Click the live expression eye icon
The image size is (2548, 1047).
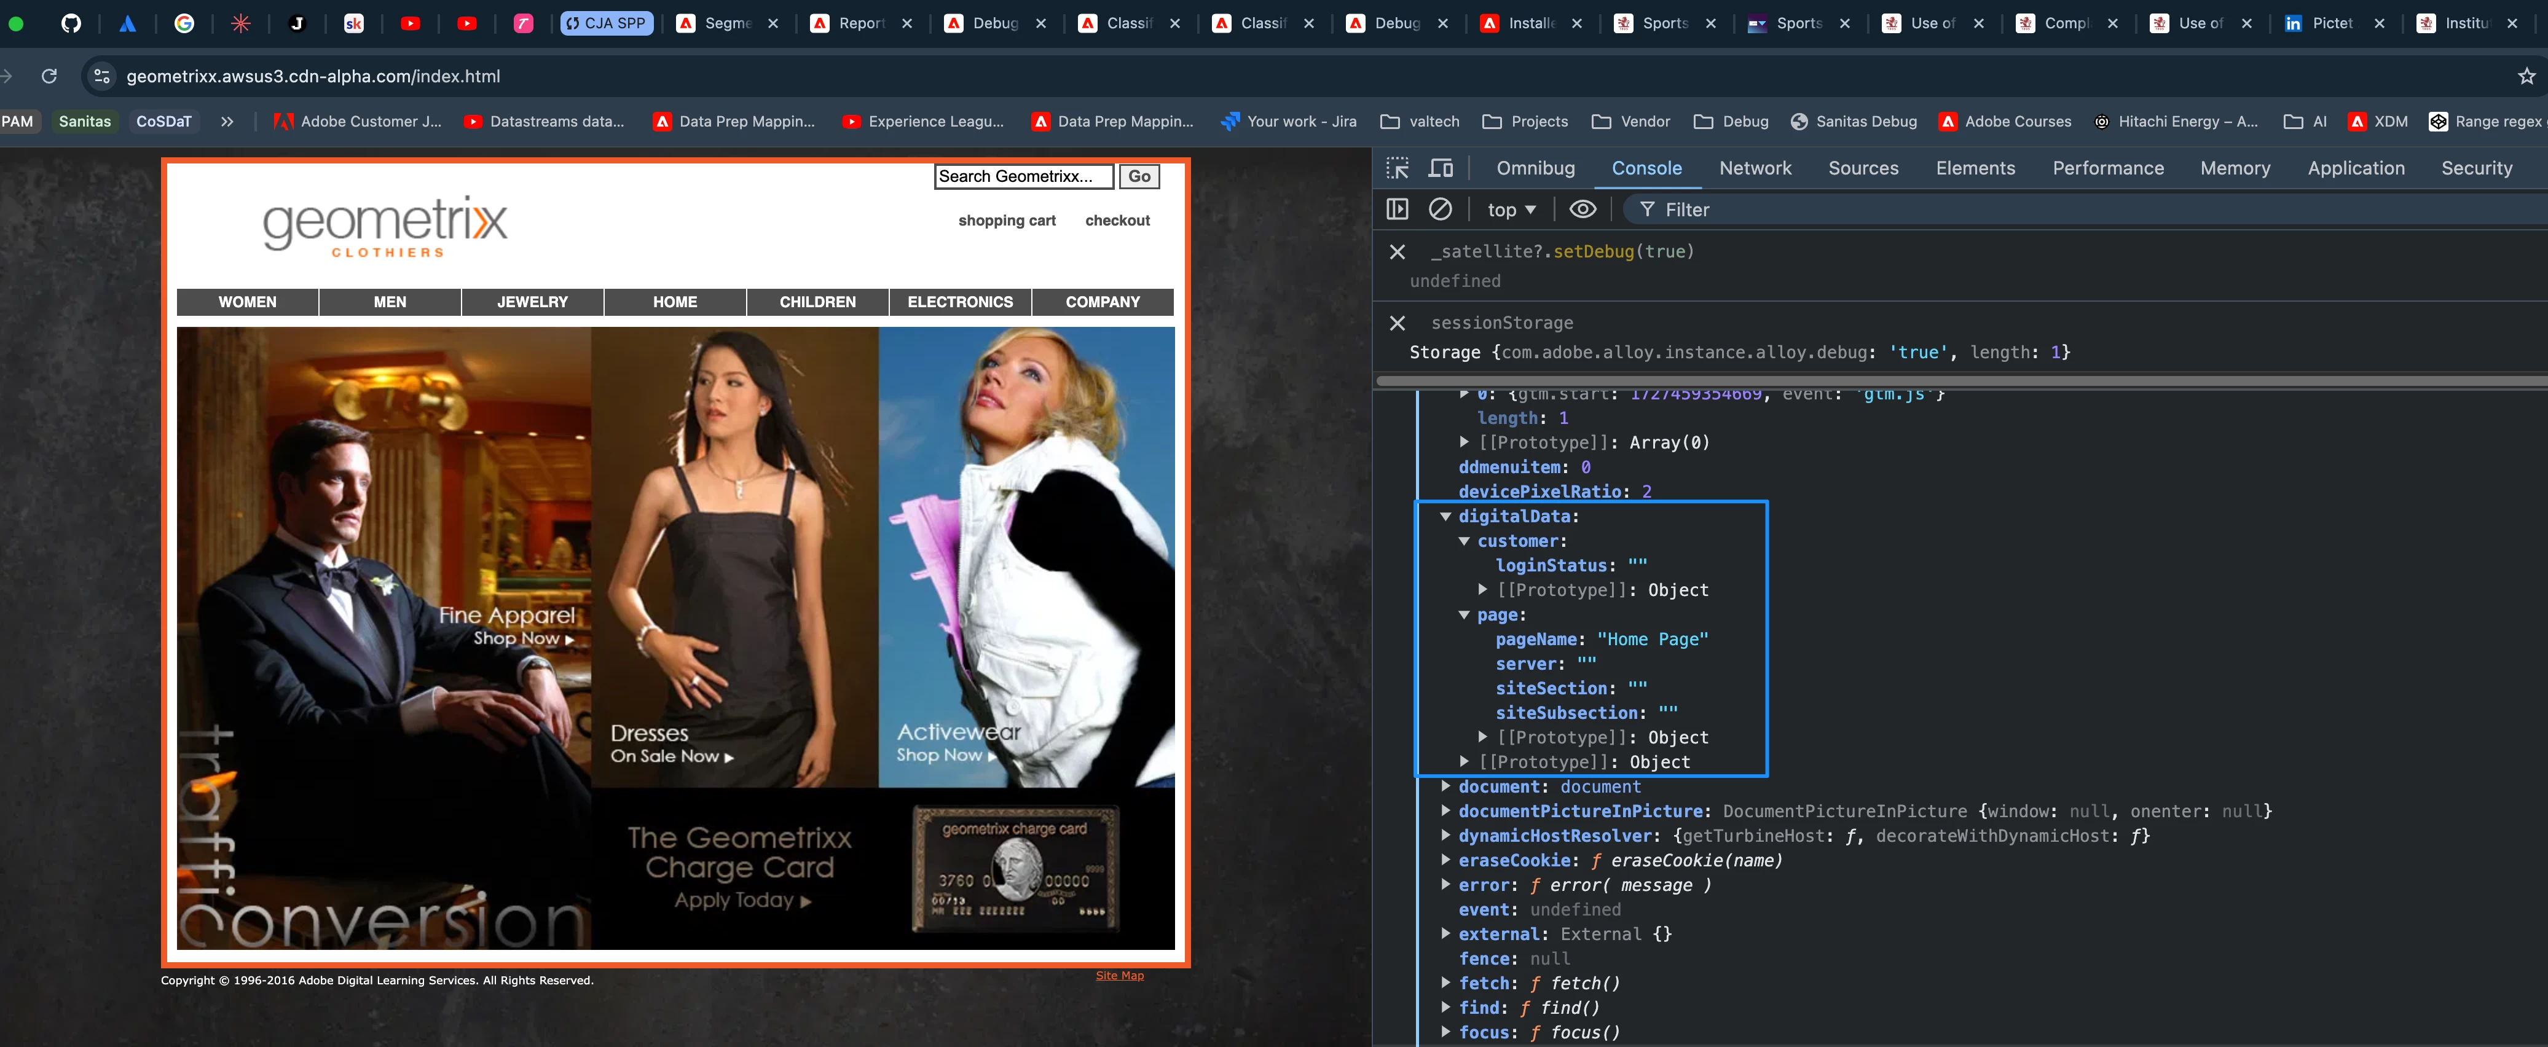(1583, 210)
